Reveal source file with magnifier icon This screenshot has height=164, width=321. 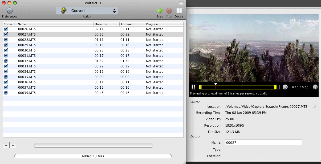[x=315, y=106]
